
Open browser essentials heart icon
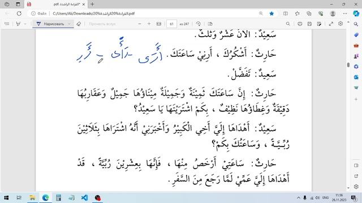[x=321, y=14]
